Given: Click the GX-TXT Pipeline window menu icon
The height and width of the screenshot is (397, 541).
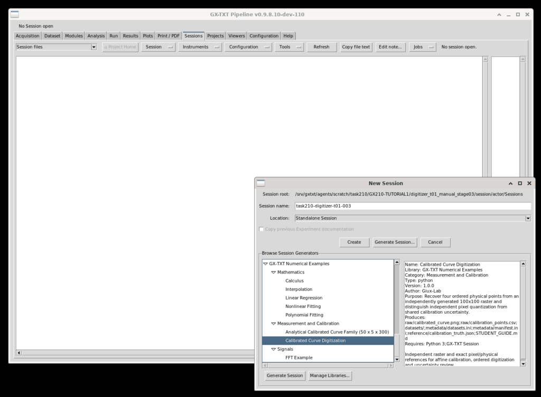Looking at the screenshot, I should [x=14, y=14].
